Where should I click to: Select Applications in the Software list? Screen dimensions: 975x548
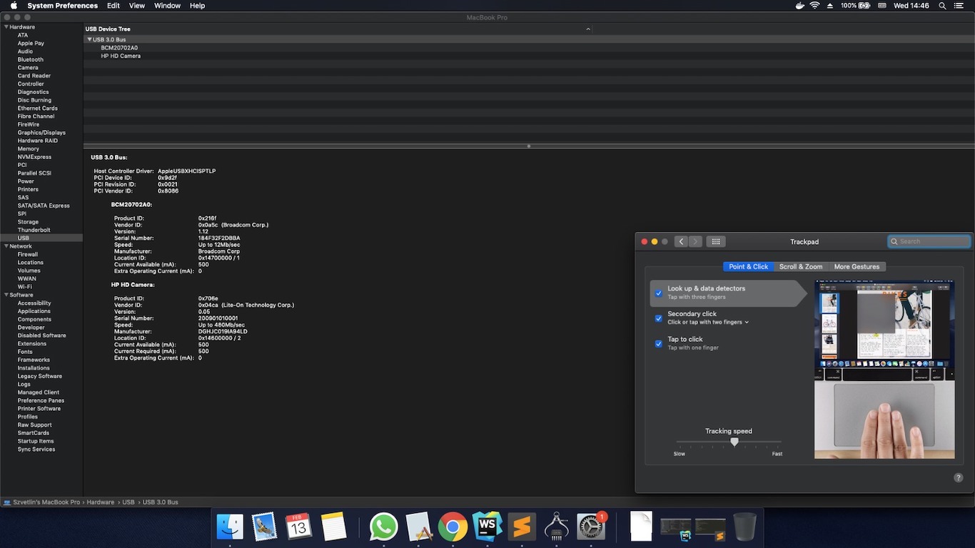[34, 311]
